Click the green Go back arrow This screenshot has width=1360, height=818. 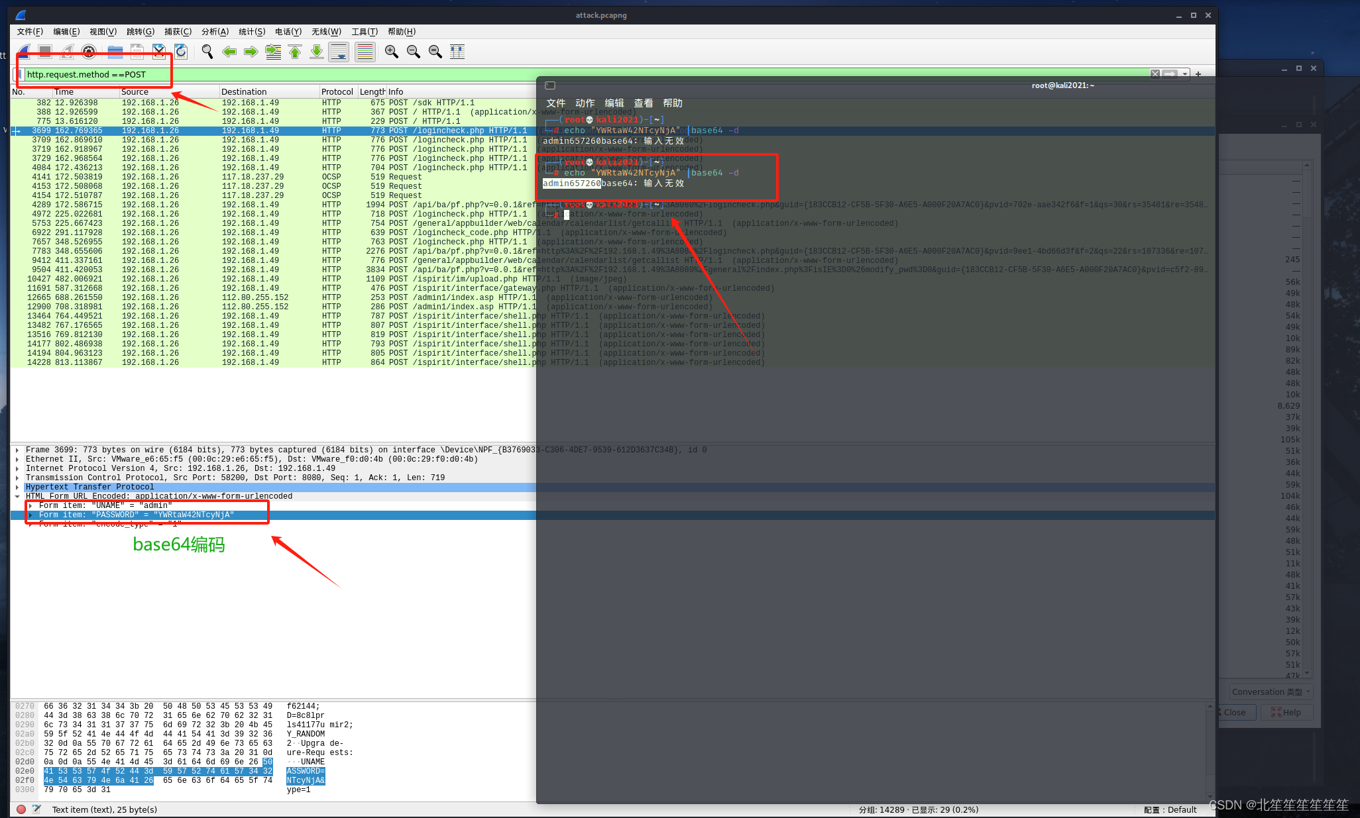(x=229, y=52)
